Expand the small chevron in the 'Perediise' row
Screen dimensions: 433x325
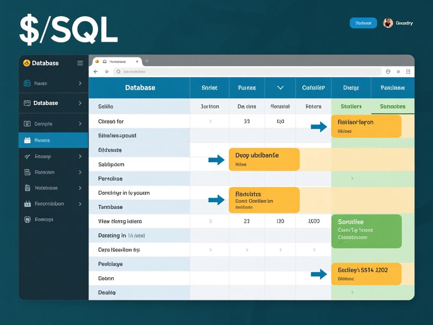tap(352, 179)
